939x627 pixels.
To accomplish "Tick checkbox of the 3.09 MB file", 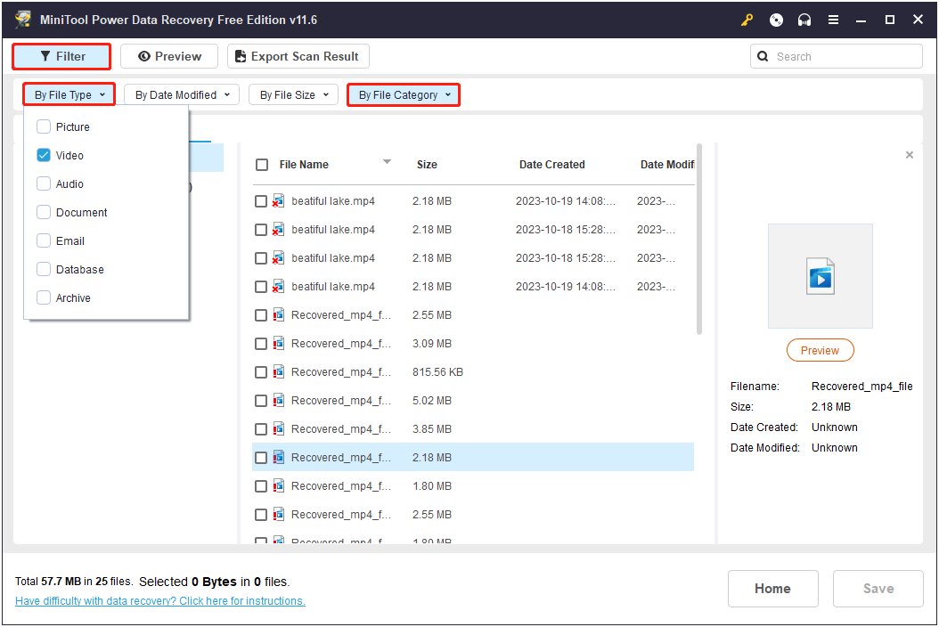I will [x=260, y=344].
